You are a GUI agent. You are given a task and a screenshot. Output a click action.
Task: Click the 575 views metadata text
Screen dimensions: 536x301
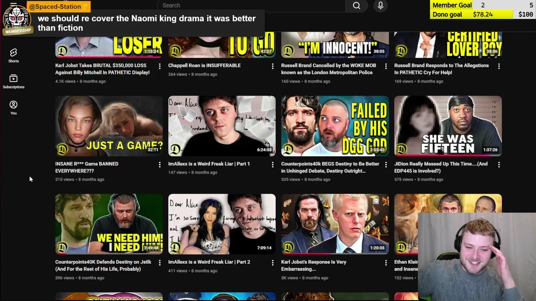coord(404,179)
